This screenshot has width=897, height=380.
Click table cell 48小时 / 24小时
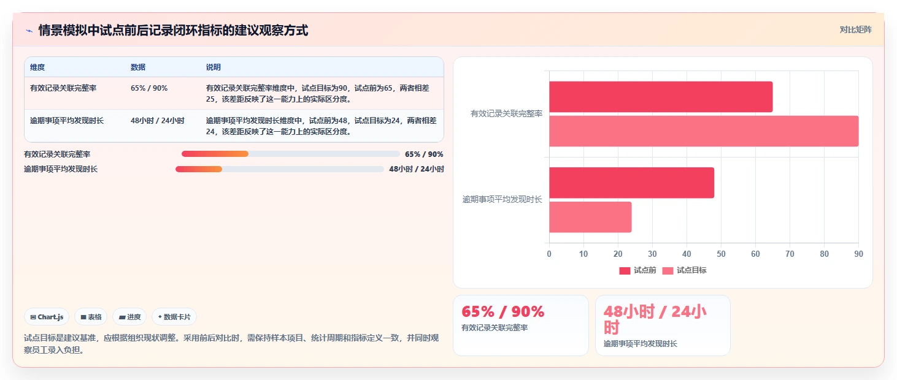[x=158, y=121]
